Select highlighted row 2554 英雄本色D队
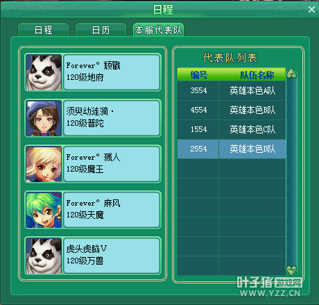This screenshot has width=319, height=305. (x=232, y=149)
